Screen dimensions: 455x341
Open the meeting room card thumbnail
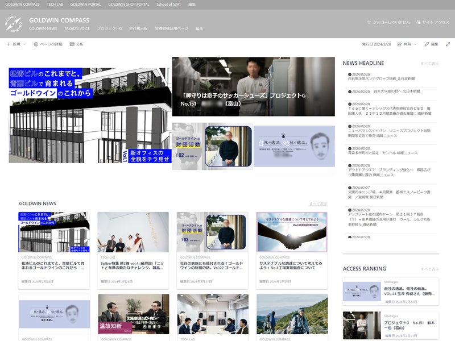click(213, 314)
